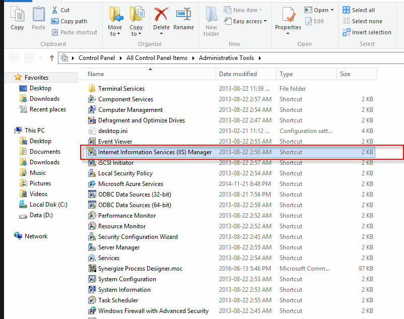The width and height of the screenshot is (404, 319).
Task: Expand the arrow after Administrative Tools breadcrumb
Action: point(260,58)
